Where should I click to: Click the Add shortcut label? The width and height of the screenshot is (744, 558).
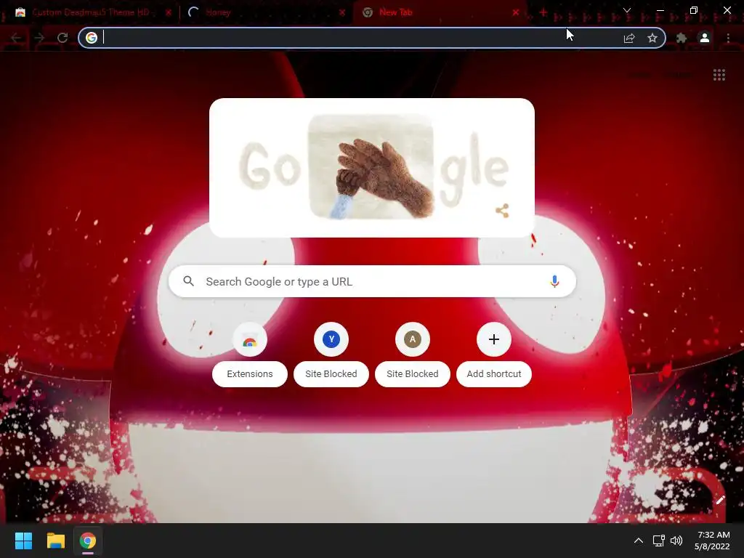click(494, 374)
